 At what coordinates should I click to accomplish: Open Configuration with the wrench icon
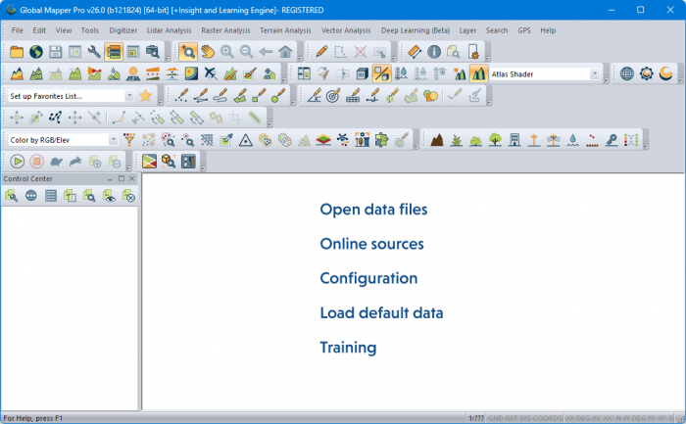pos(94,52)
